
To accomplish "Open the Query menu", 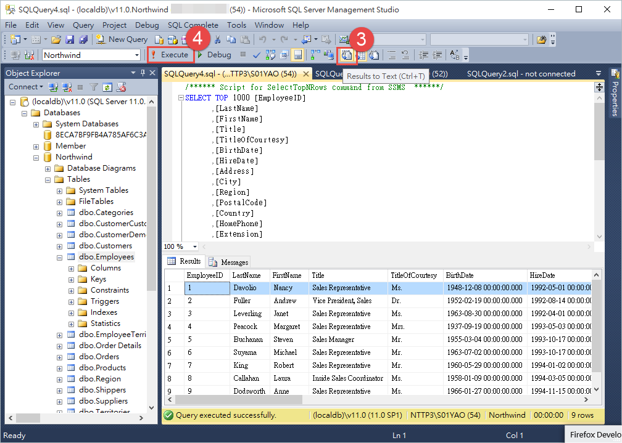I will pos(81,25).
